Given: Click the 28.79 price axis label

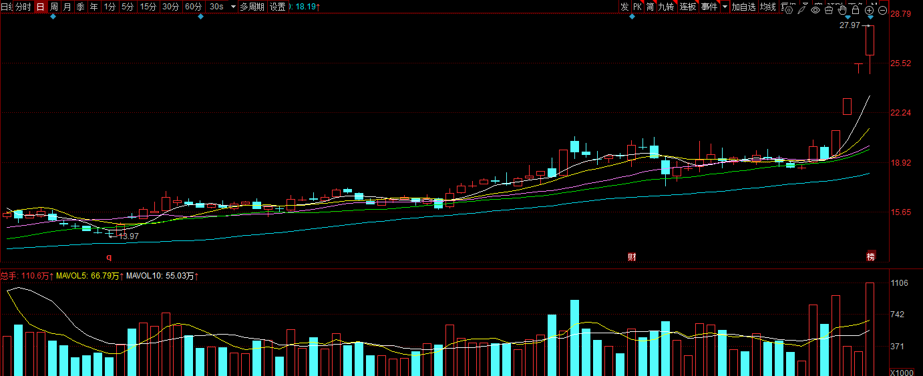Looking at the screenshot, I should pyautogui.click(x=902, y=13).
